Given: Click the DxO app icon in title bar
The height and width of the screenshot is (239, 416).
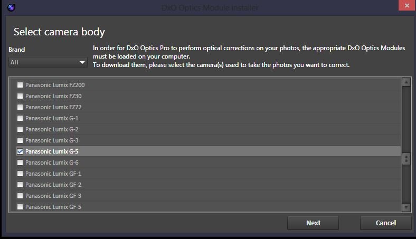Looking at the screenshot, I should pos(12,7).
